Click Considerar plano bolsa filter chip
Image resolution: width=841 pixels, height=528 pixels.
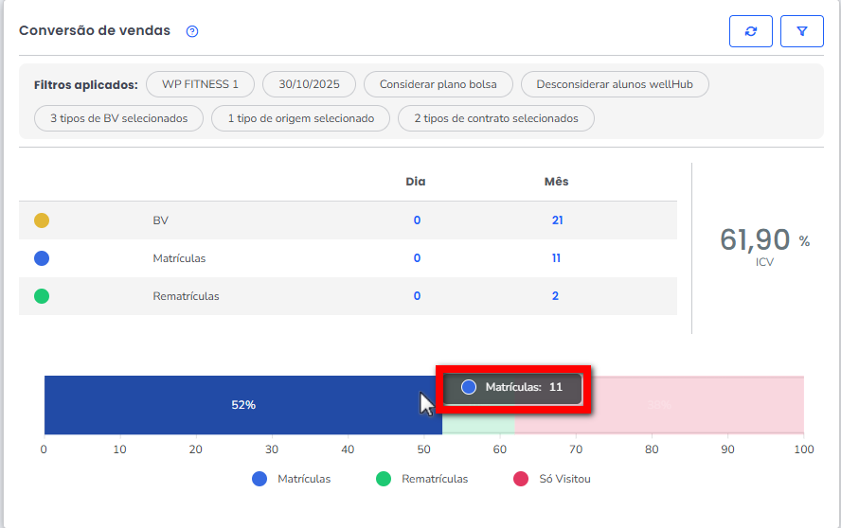(438, 84)
